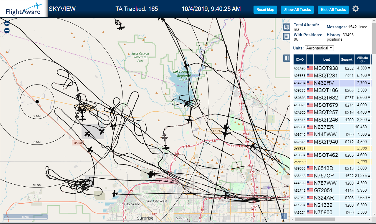376x224 pixels.
Task: Select the aircraft over Lake Pleasant
Action: 186,104
